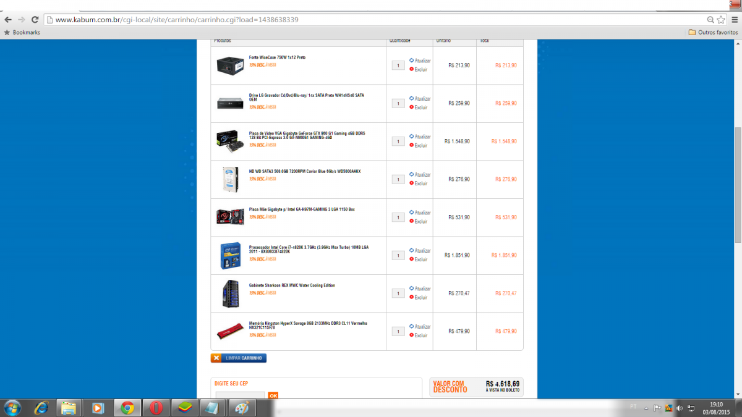Bookmark this page with the star icon

coord(721,20)
